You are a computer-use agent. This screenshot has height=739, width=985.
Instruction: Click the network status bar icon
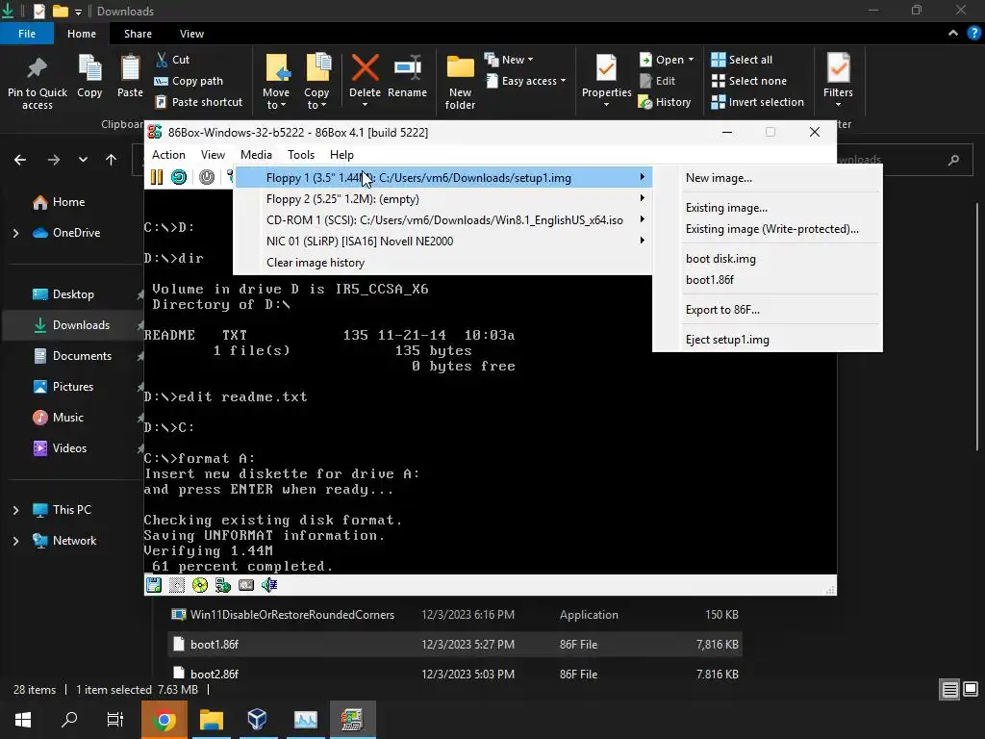(223, 585)
